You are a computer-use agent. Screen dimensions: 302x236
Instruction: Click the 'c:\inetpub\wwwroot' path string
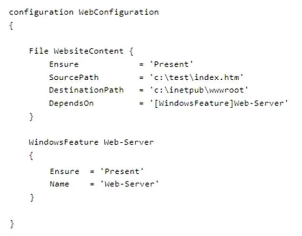[199, 90]
